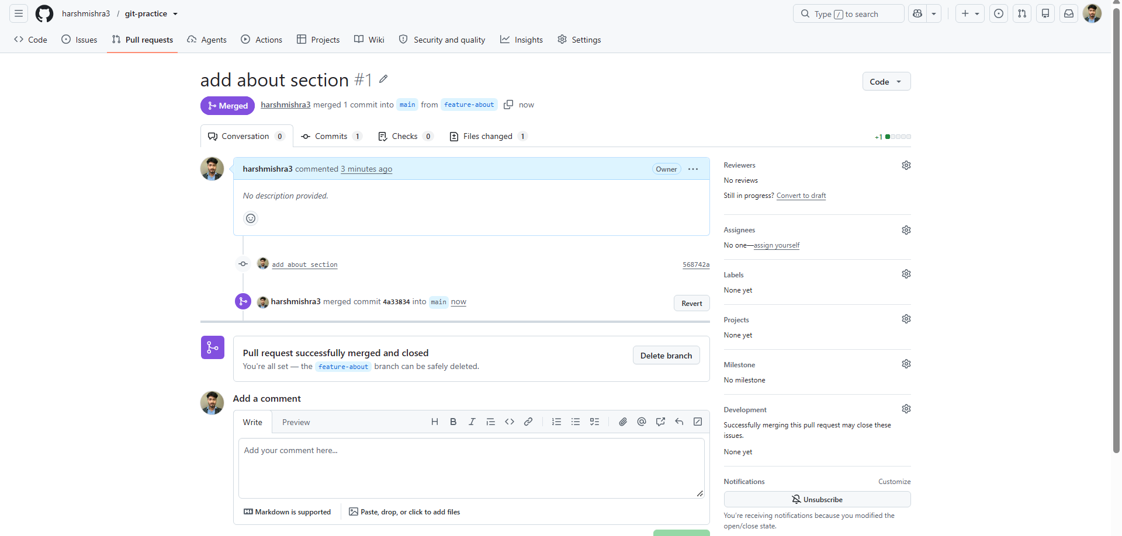Screen dimensions: 1122x536
Task: Edit pull request title with pencil icon
Action: (x=383, y=79)
